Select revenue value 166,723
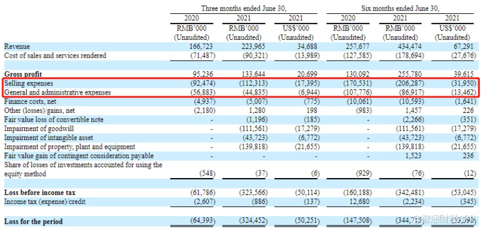 [201, 47]
